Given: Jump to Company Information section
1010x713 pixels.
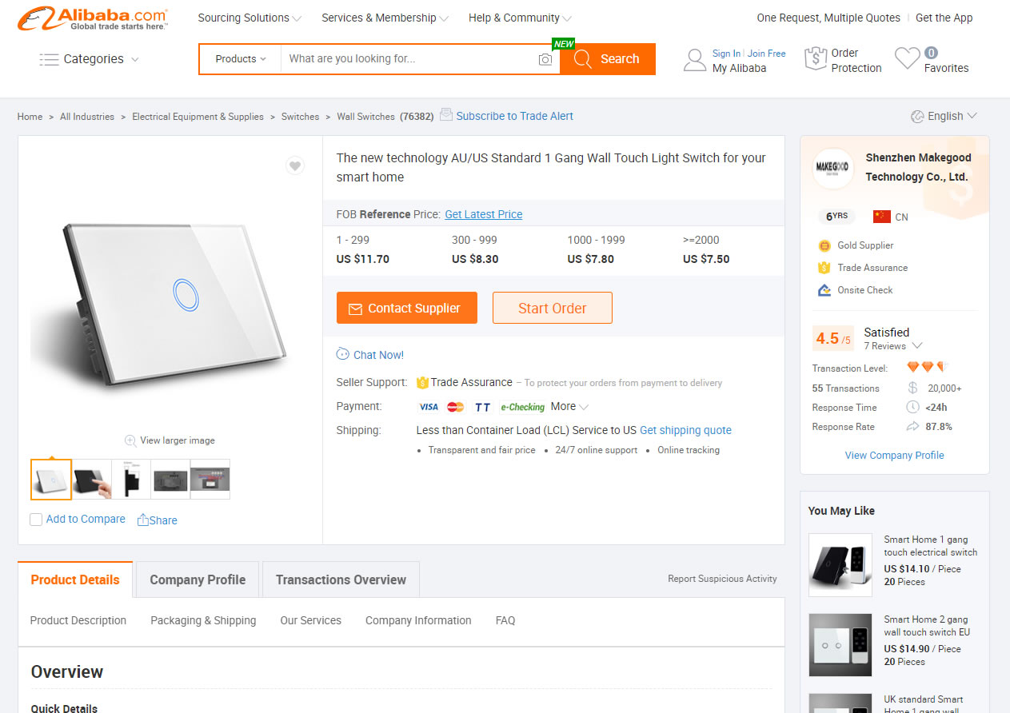Looking at the screenshot, I should tap(418, 620).
